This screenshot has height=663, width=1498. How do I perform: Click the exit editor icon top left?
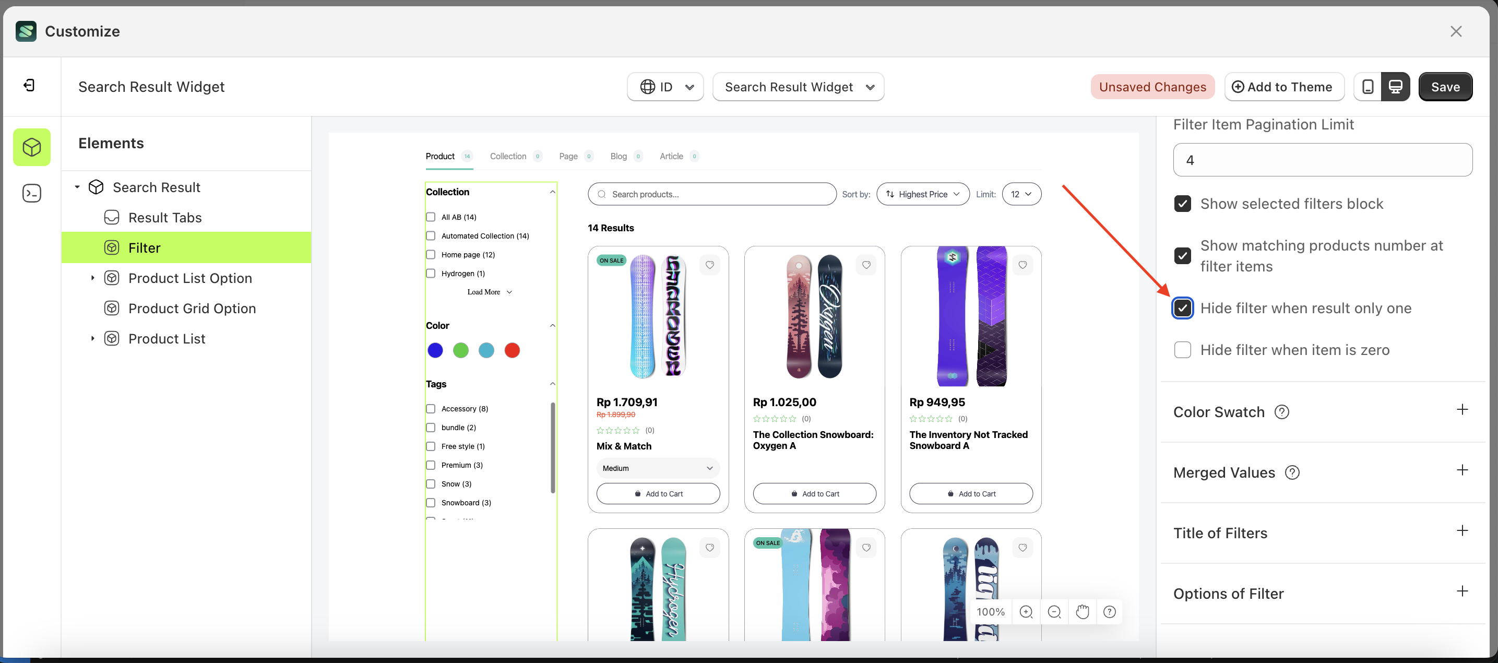coord(29,85)
